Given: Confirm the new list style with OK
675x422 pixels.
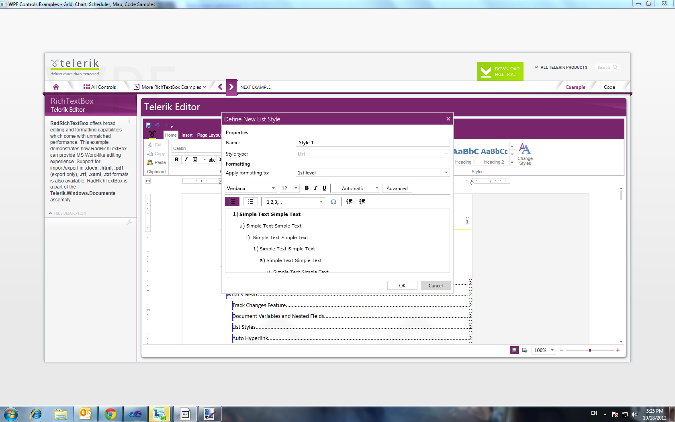Looking at the screenshot, I should coord(402,285).
